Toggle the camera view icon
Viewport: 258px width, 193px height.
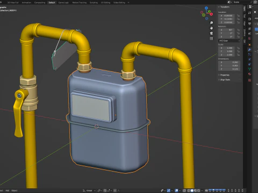coord(211,33)
